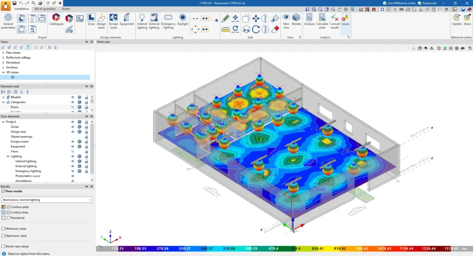Run Calculate zone

(x=322, y=21)
